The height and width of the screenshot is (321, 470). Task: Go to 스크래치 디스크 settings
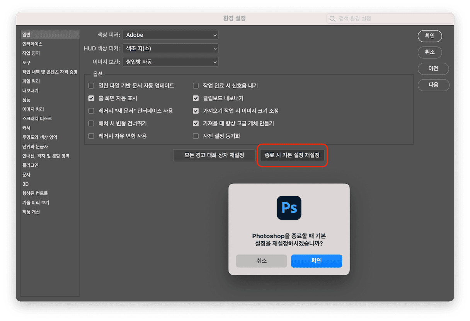[x=37, y=119]
